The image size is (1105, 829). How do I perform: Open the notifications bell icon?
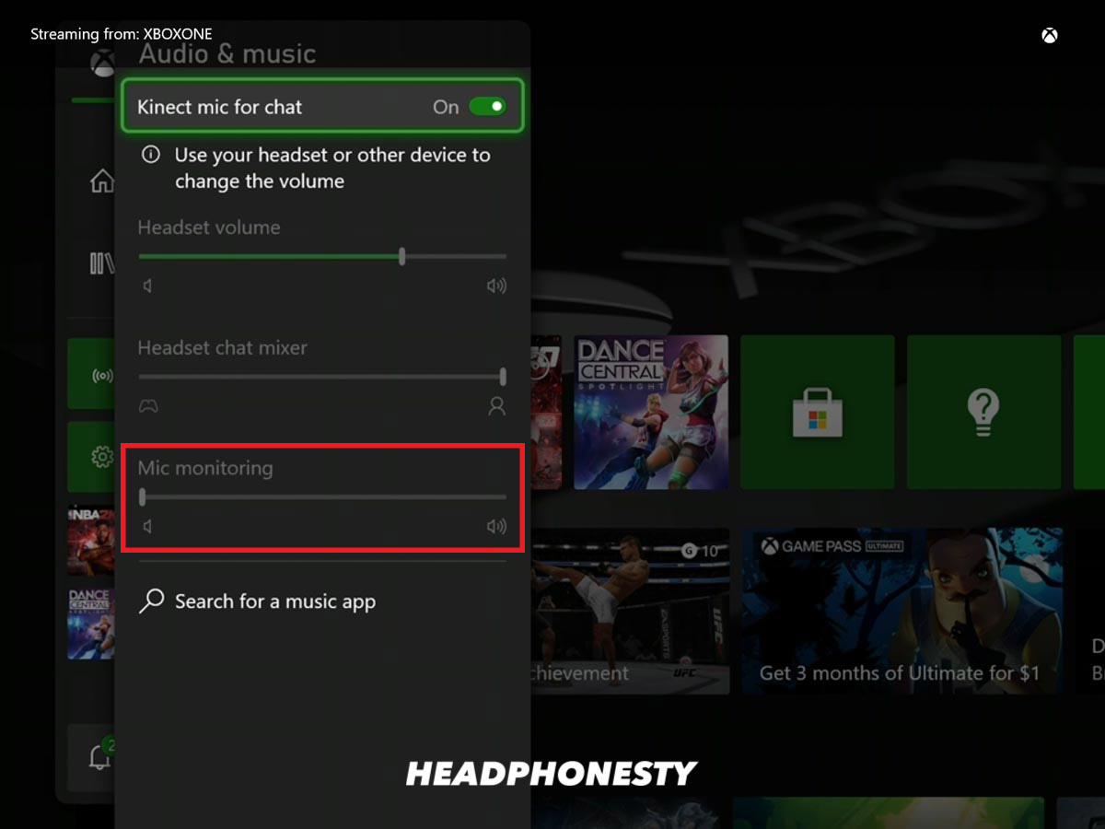click(x=99, y=756)
